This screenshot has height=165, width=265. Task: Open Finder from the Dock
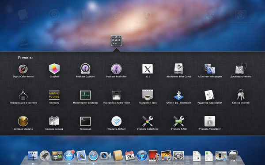(33, 155)
